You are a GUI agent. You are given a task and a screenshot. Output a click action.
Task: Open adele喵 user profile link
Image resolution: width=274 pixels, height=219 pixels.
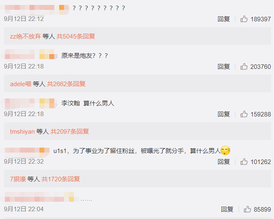21,84
